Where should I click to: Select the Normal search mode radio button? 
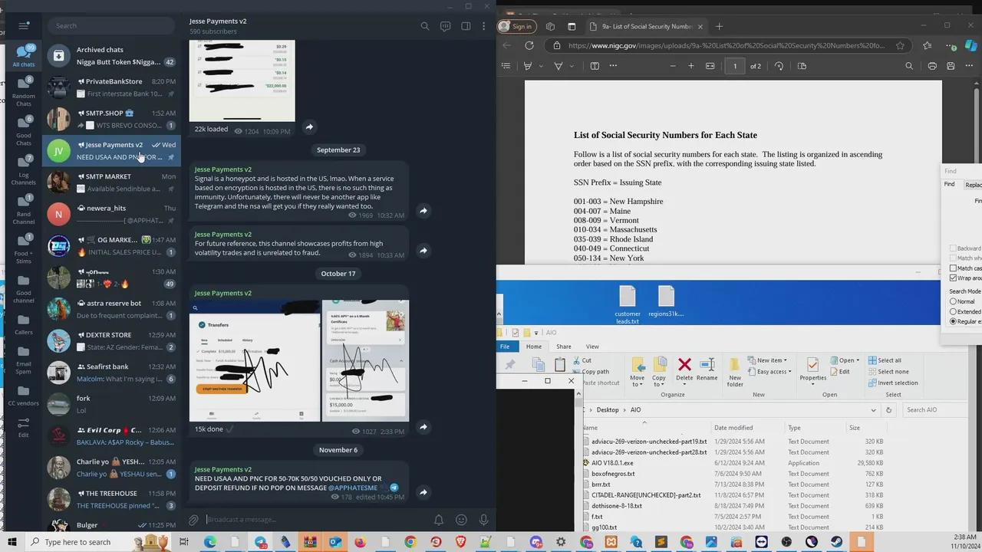tap(953, 301)
